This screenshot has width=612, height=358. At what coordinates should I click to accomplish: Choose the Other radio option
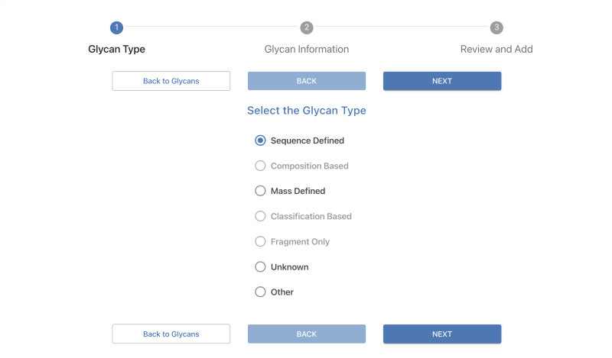coord(260,292)
